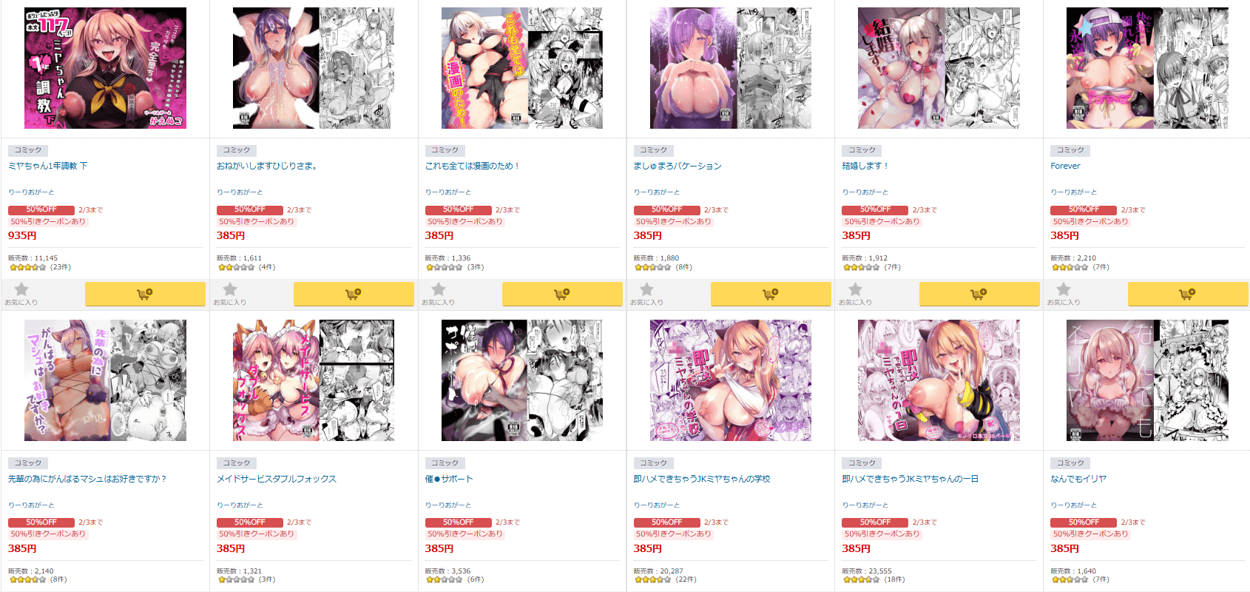Open なんでもイリヤ title link
This screenshot has height=592, width=1250.
coord(1078,479)
